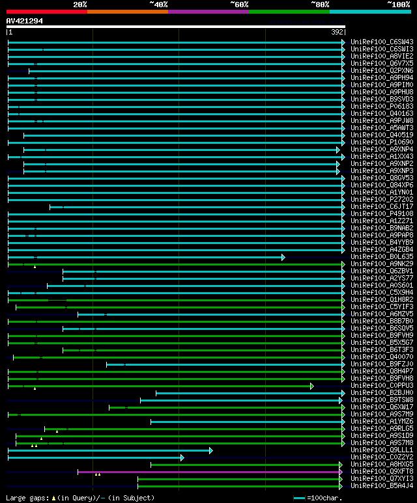The width and height of the screenshot is (417, 503).
Task: Click the cyan 100char scale sample bar
Action: click(x=299, y=498)
